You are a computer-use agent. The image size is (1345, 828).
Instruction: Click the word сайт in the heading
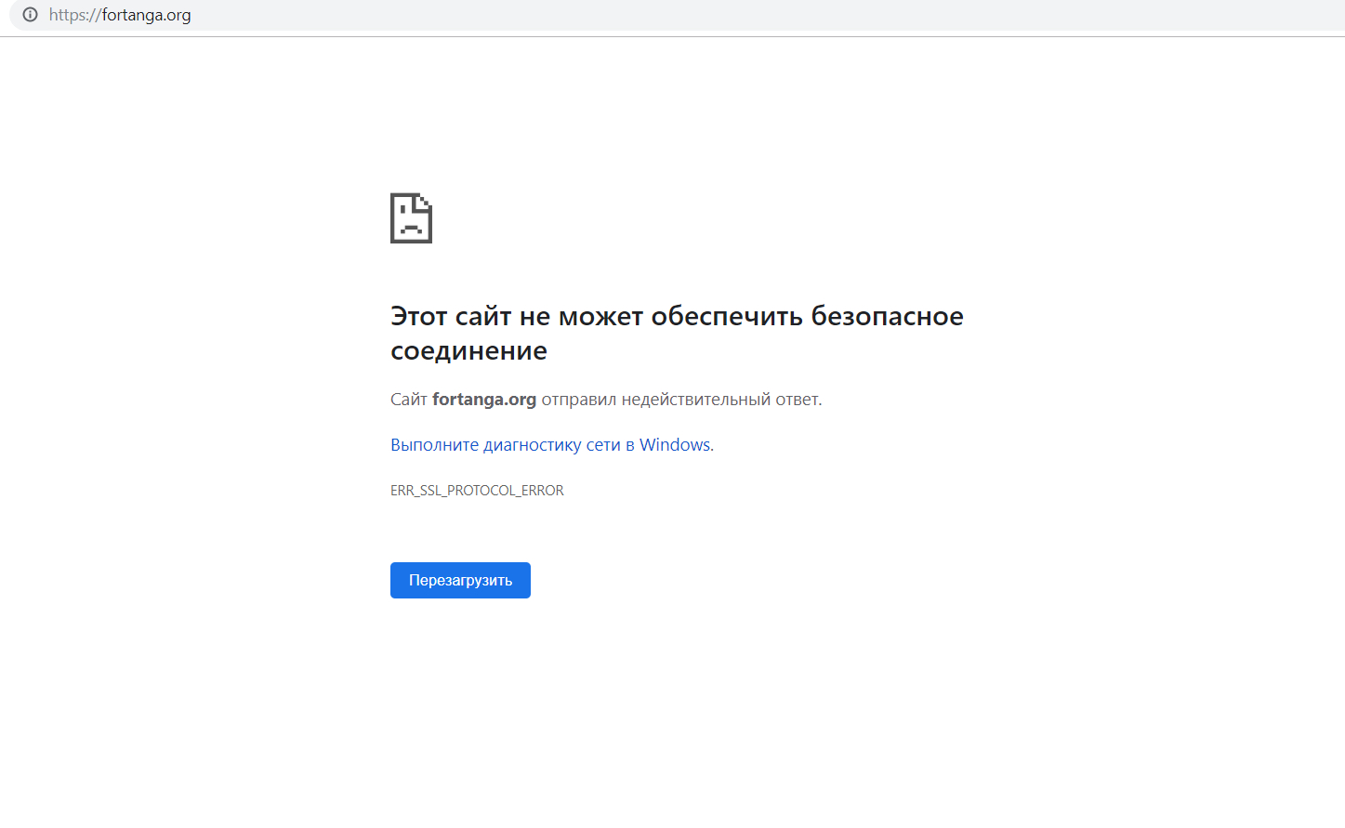pos(483,316)
